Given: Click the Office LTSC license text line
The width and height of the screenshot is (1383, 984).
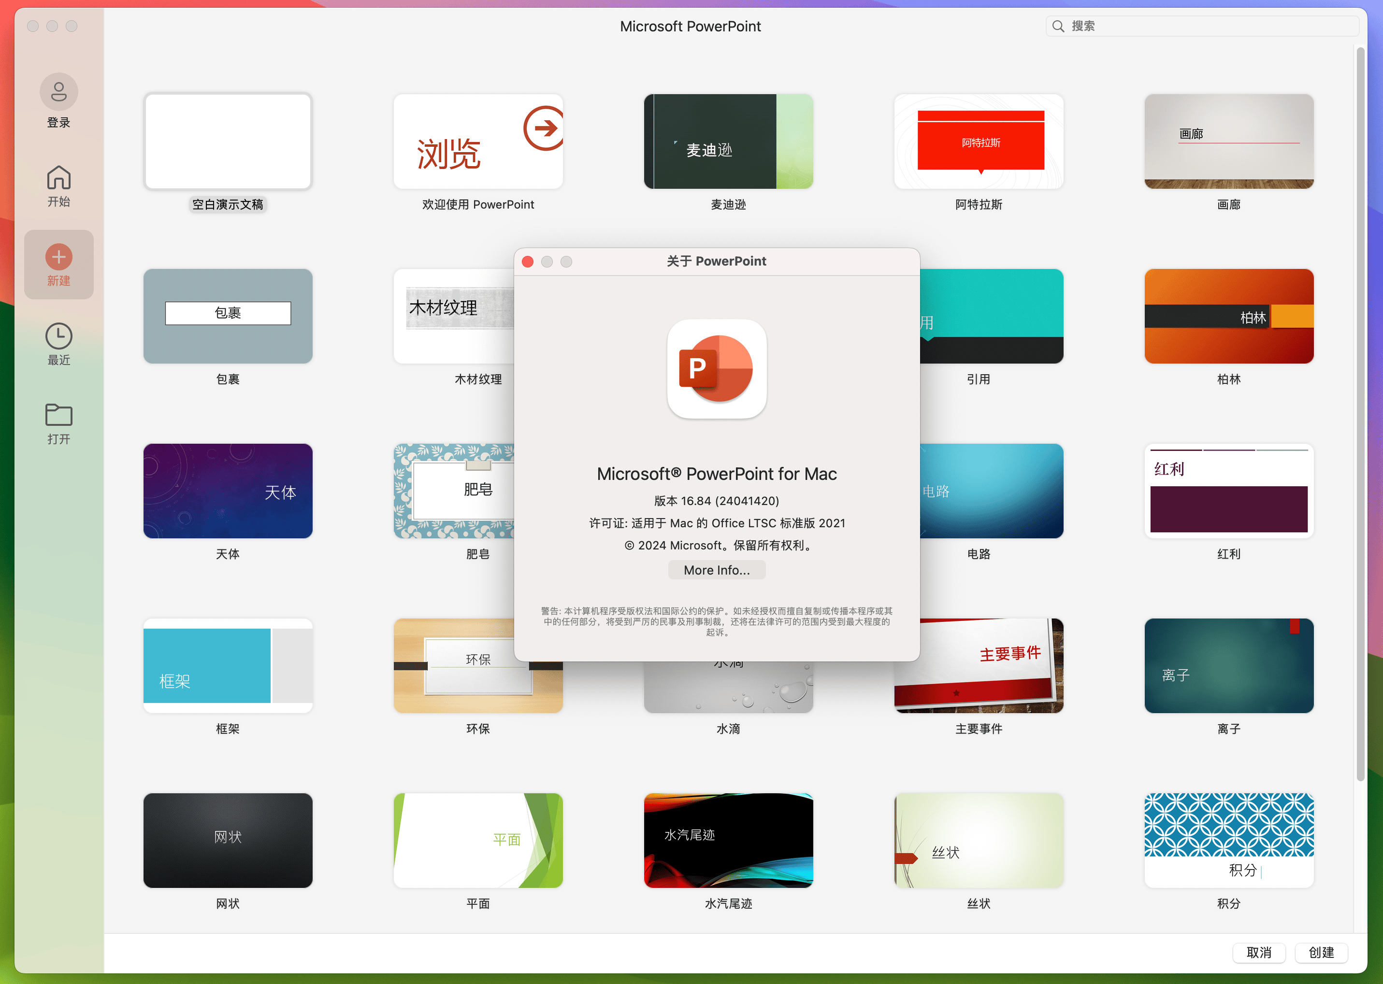Looking at the screenshot, I should click(717, 523).
